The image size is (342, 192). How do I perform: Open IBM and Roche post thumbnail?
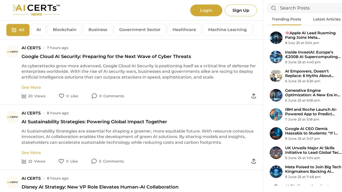276,114
